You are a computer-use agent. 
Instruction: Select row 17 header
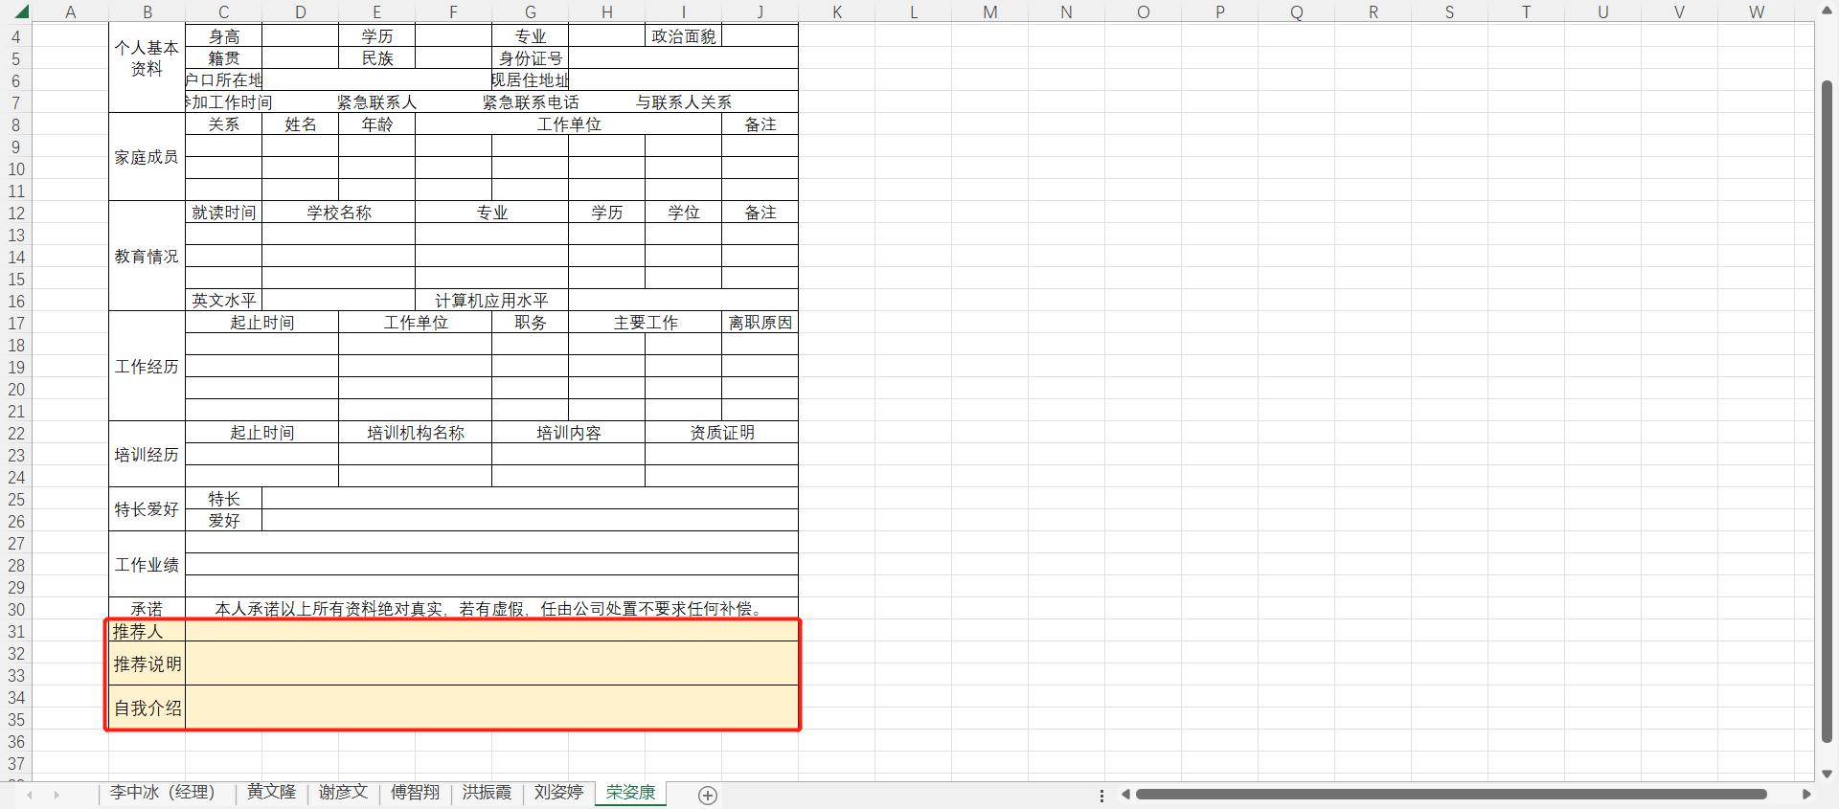[x=15, y=323]
